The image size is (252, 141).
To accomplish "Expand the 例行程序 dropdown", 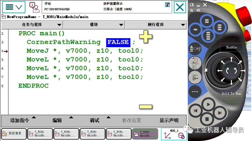I will click(156, 25).
